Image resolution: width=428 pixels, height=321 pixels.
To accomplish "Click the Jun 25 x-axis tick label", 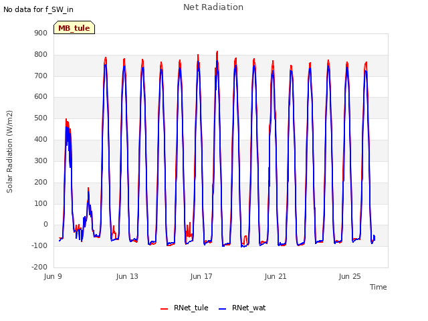I will (x=350, y=276).
